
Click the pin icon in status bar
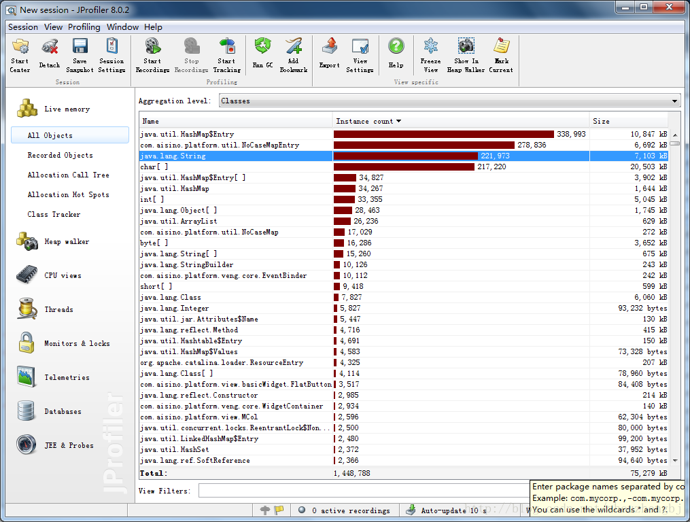[x=265, y=510]
